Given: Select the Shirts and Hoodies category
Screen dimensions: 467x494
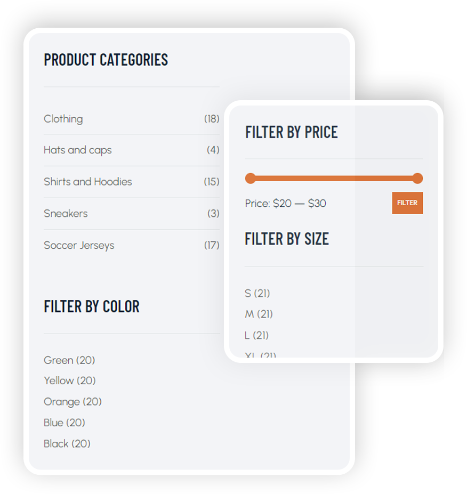Looking at the screenshot, I should click(x=88, y=182).
